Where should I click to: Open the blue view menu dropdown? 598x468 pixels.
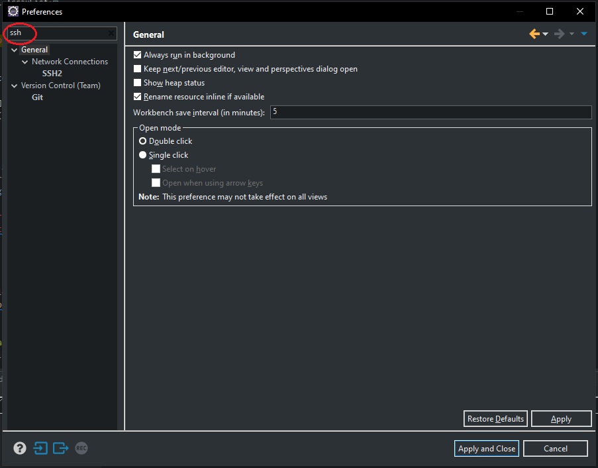tap(584, 34)
